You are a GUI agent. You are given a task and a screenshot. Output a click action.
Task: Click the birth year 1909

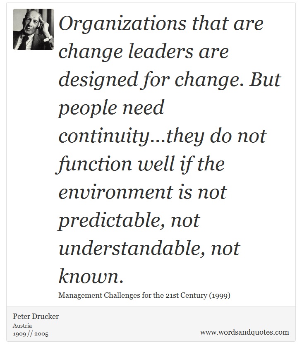point(19,334)
